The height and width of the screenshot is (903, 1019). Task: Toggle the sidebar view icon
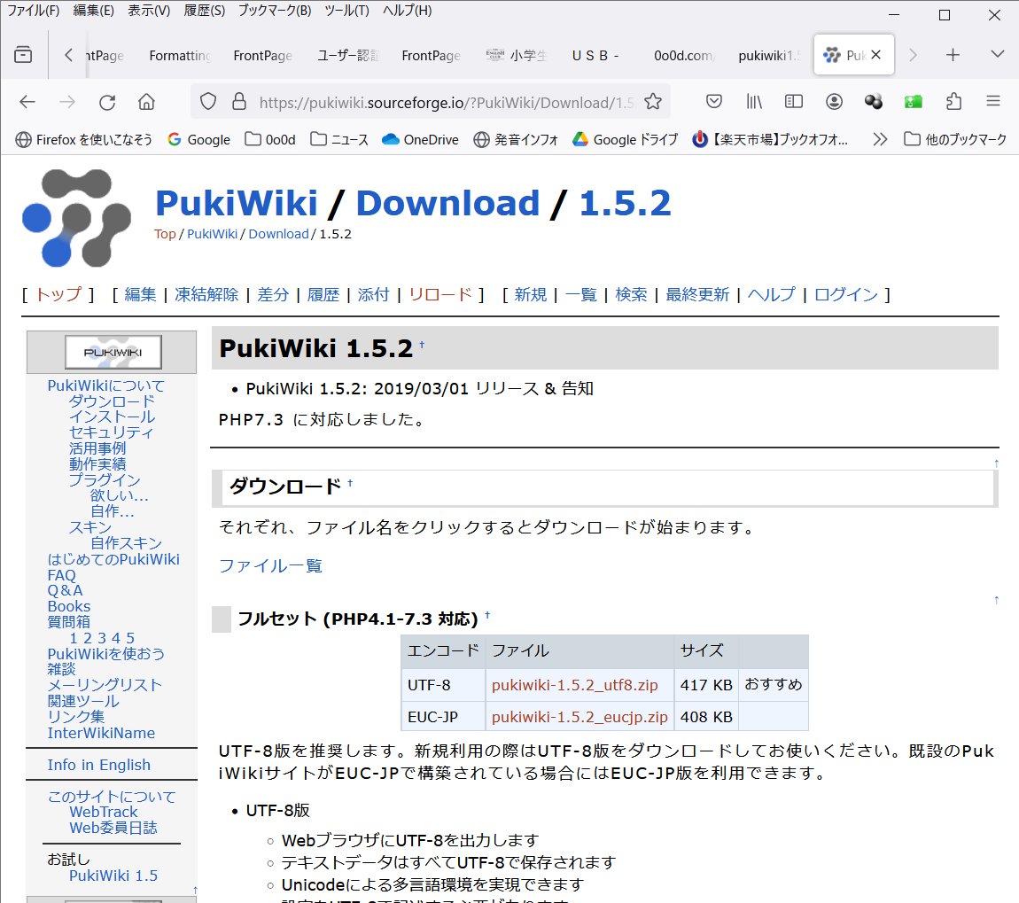(x=794, y=102)
